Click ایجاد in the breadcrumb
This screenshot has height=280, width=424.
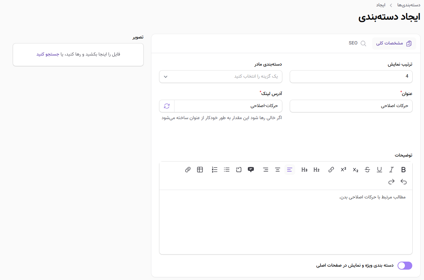pos(380,5)
